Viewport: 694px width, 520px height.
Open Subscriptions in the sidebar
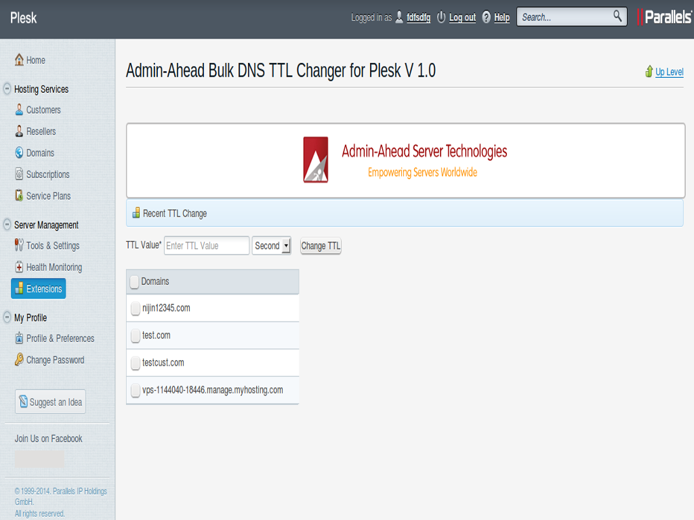tap(48, 174)
